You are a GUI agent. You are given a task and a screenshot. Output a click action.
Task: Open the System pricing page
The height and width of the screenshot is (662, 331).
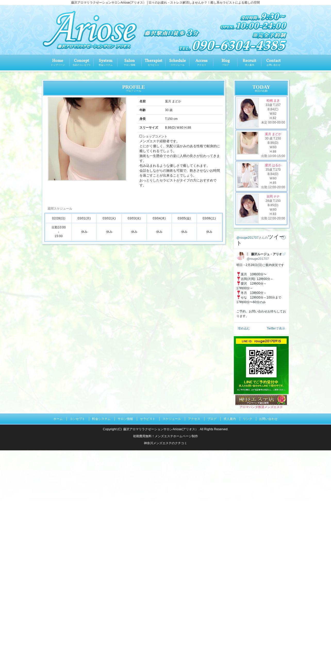point(105,62)
